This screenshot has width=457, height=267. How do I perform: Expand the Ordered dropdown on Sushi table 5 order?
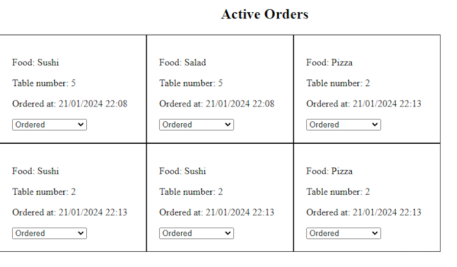(49, 125)
